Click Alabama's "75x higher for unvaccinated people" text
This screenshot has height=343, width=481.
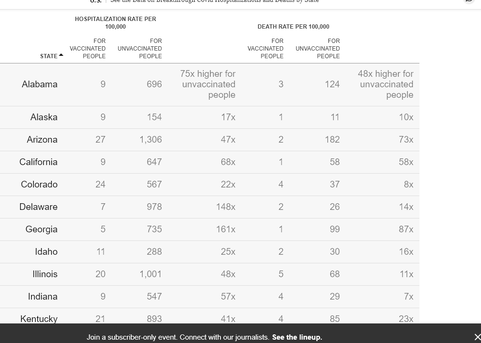pyautogui.click(x=208, y=84)
